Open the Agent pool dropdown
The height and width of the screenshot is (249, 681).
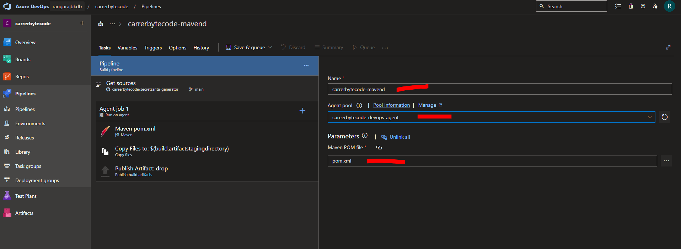pos(491,117)
